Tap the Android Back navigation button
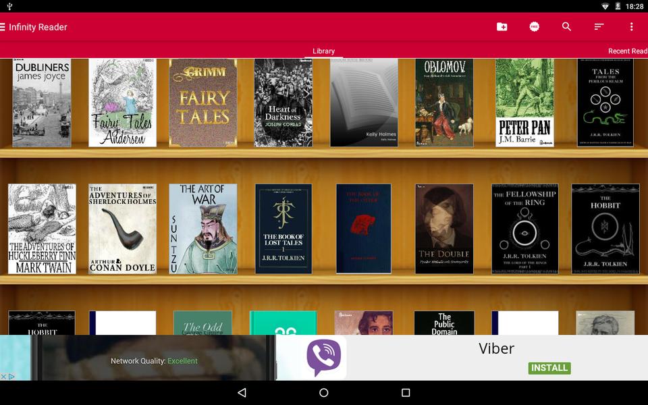Image resolution: width=648 pixels, height=405 pixels. pyautogui.click(x=242, y=392)
